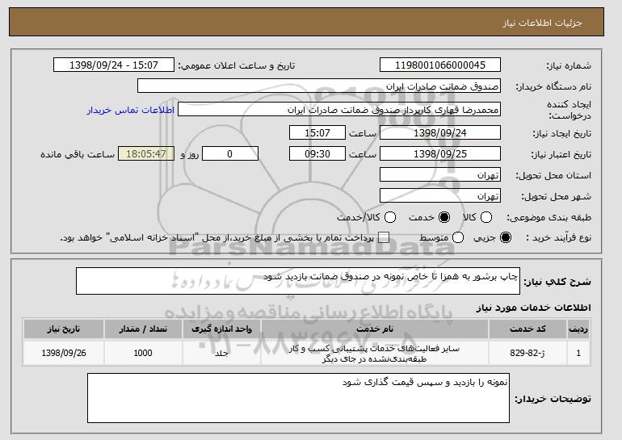
Task: Click the توضیحات خریدار label
Action: tap(553, 398)
